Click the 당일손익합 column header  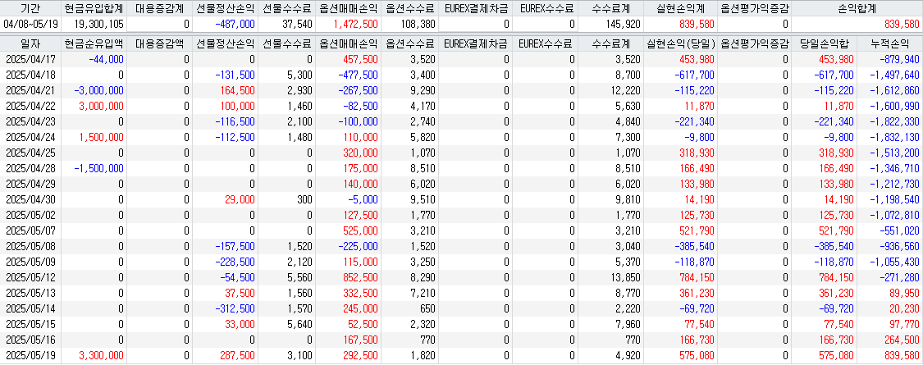tap(824, 43)
